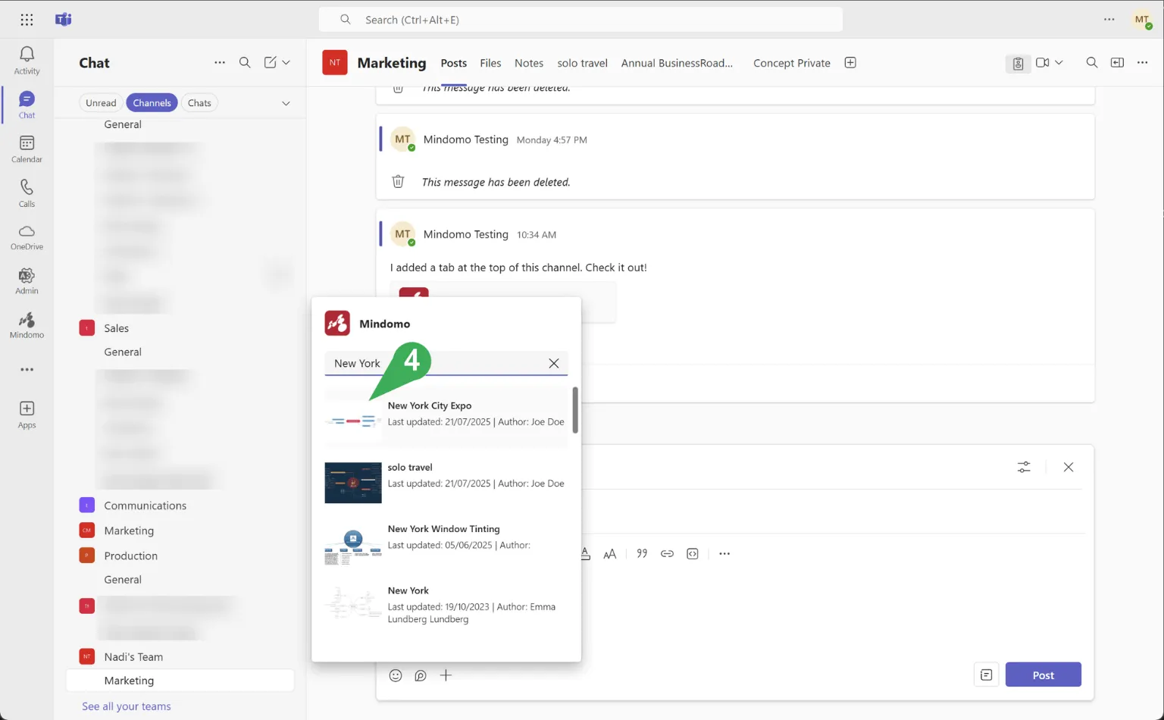Open new chat options dropdown
Image resolution: width=1164 pixels, height=720 pixels.
[x=286, y=63]
